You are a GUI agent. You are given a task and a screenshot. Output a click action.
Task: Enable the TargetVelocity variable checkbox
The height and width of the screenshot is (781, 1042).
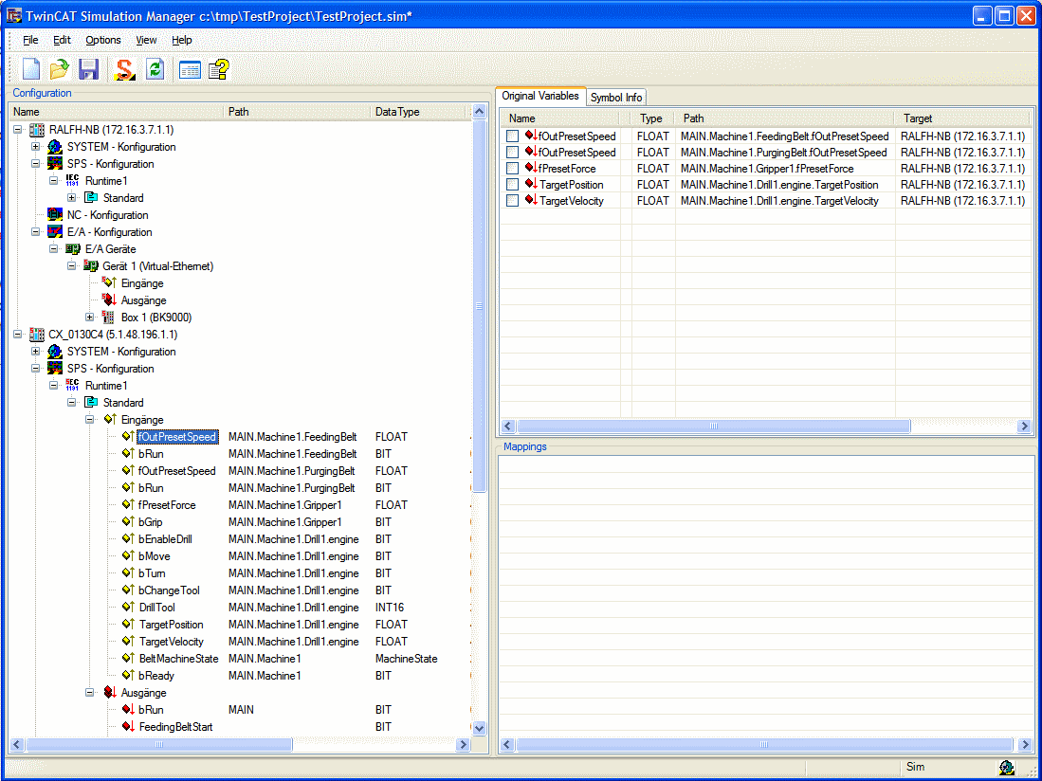click(512, 201)
